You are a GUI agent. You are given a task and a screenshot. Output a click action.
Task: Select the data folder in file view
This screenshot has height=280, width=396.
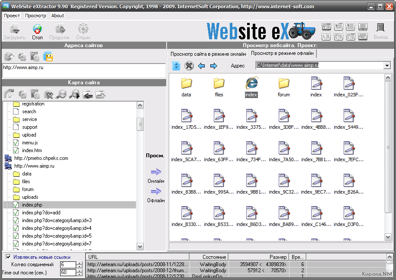pyautogui.click(x=187, y=83)
